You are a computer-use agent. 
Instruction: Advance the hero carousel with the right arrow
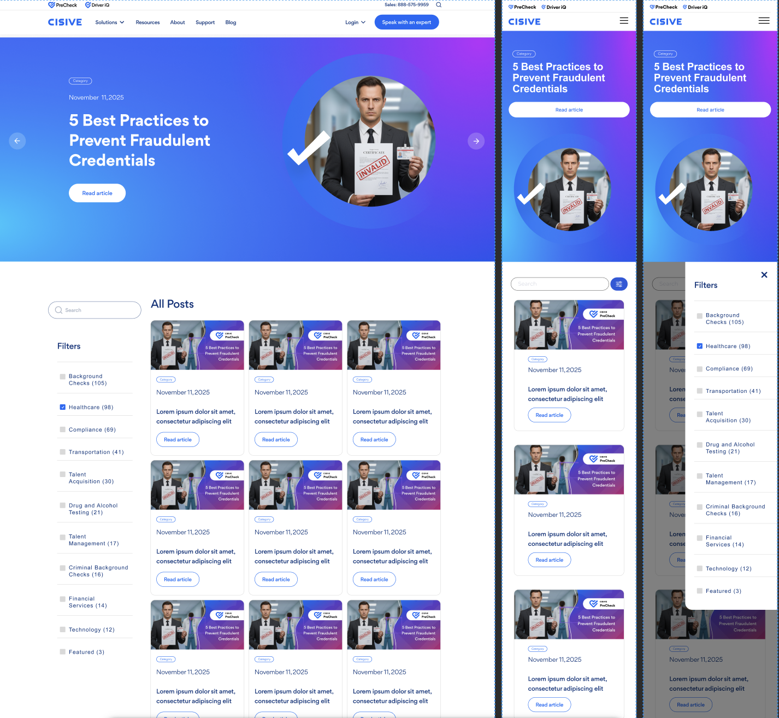[476, 141]
